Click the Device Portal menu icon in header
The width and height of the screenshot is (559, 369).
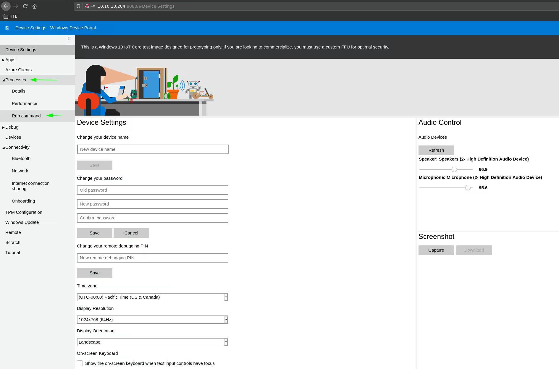[x=7, y=28]
